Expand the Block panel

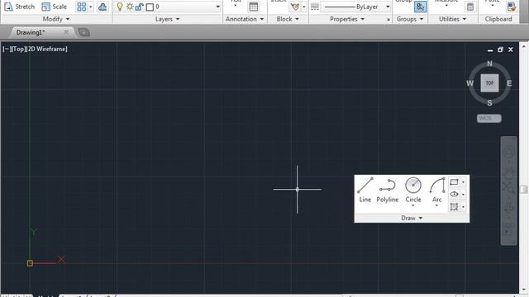pyautogui.click(x=288, y=19)
